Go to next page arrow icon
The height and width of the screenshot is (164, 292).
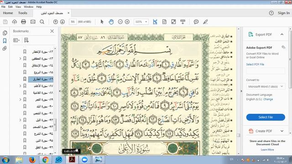click(63, 22)
